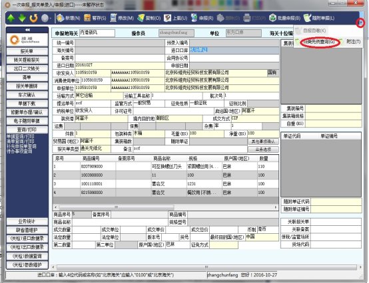This screenshot has width=369, height=283.
Task: Focus the 进口日期 field showing 20161027
Action: click(x=120, y=66)
